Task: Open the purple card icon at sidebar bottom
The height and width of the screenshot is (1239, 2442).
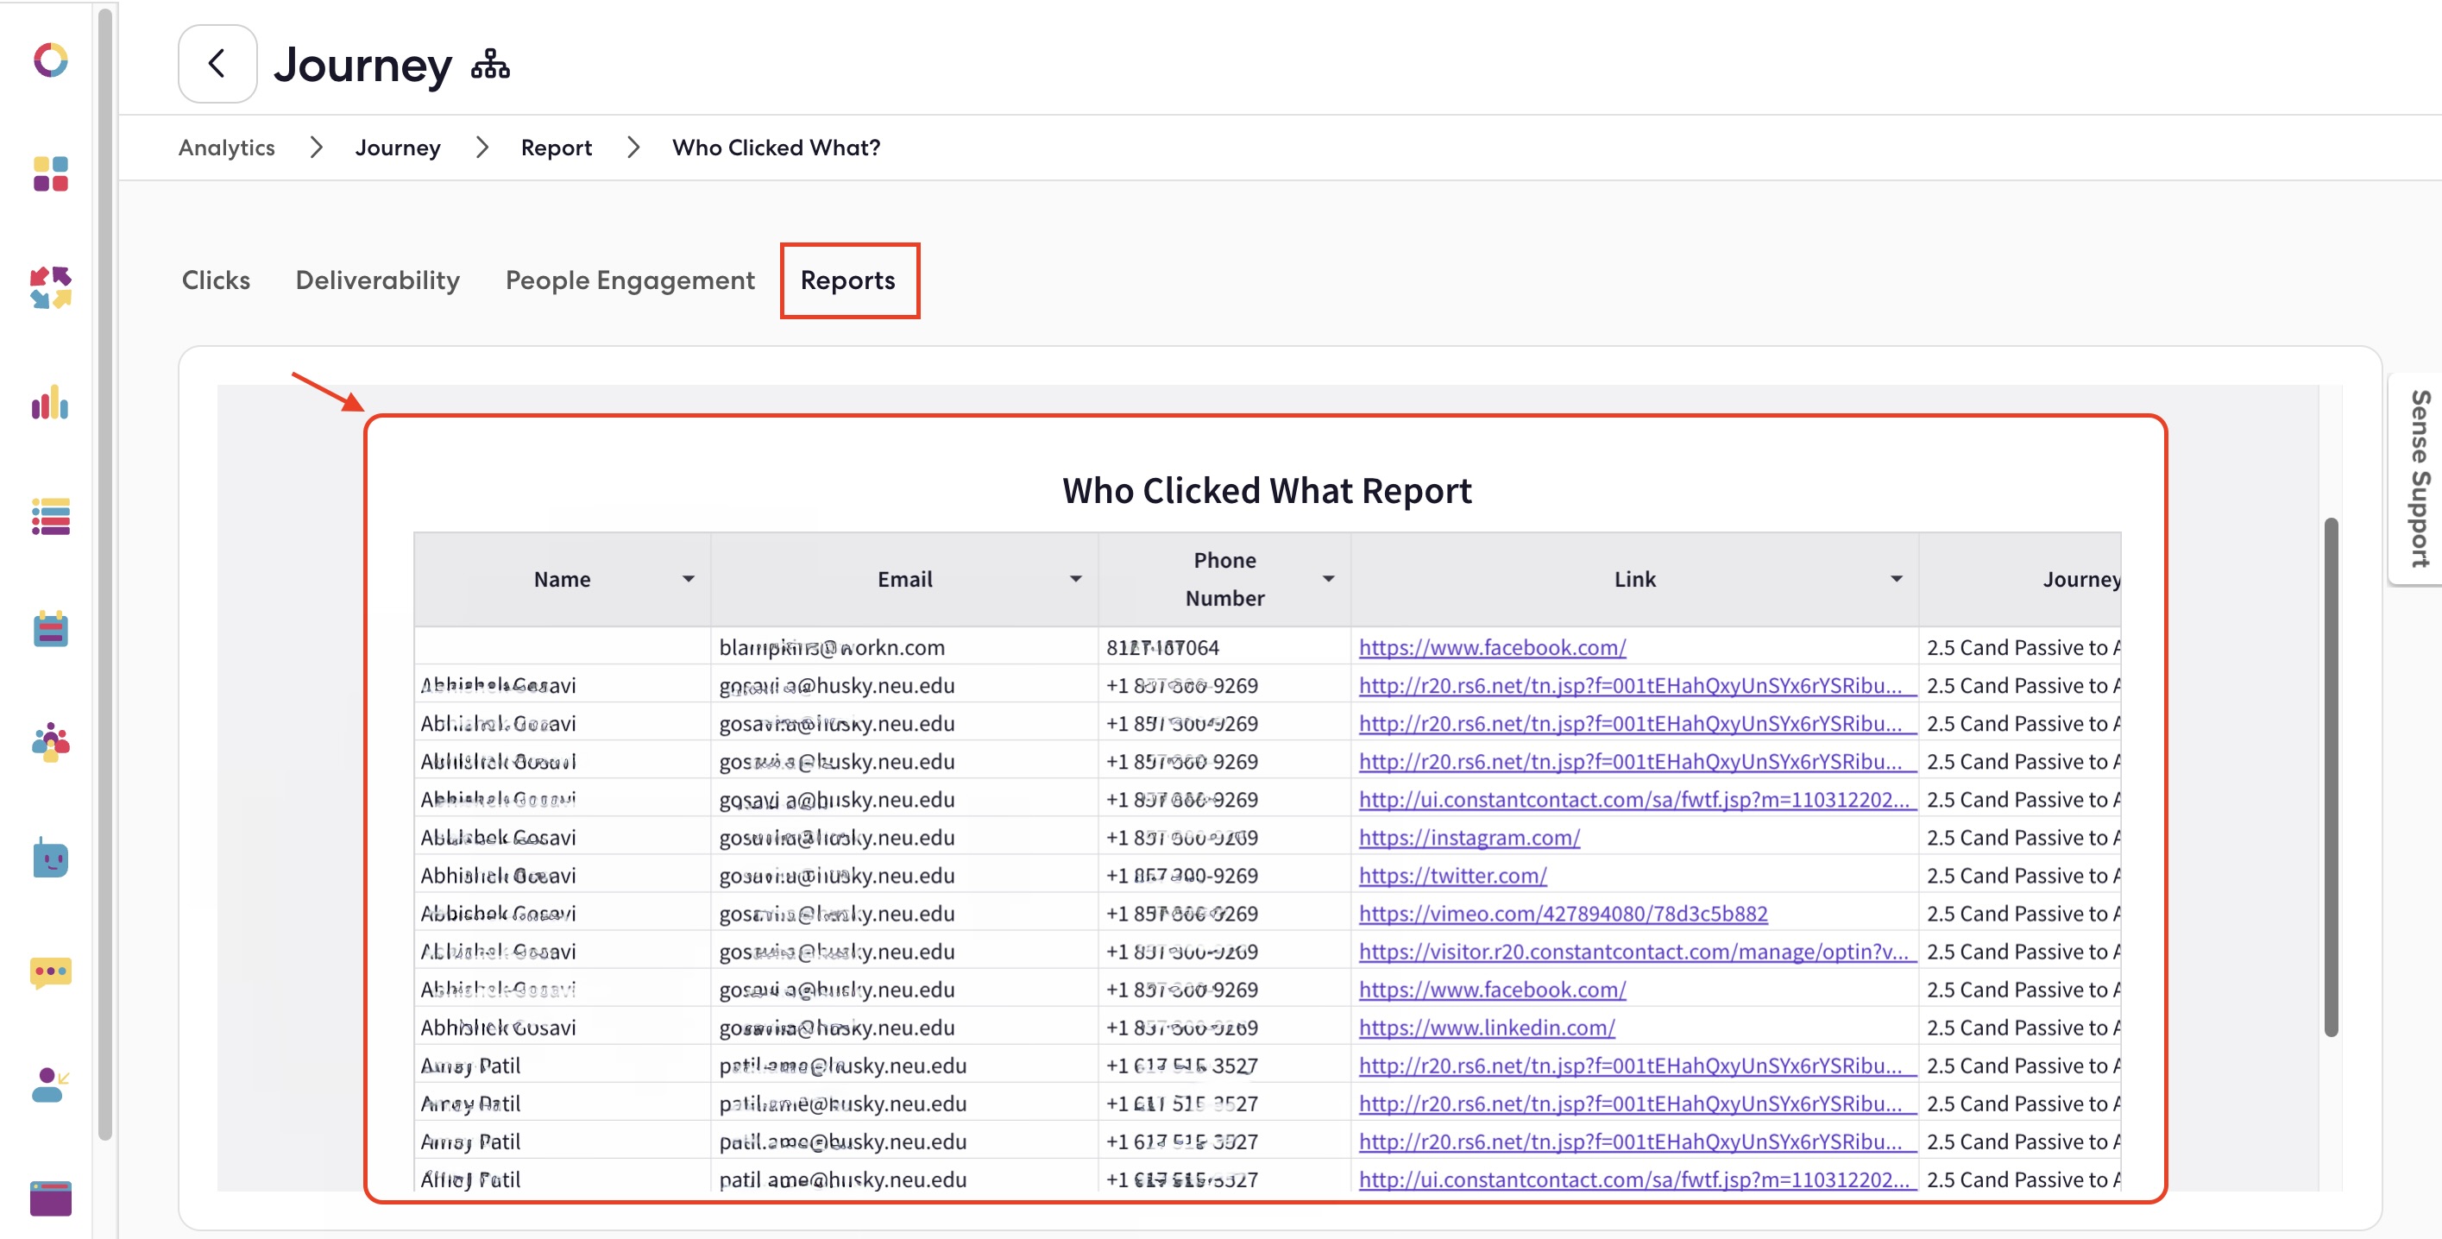Action: pos(51,1199)
